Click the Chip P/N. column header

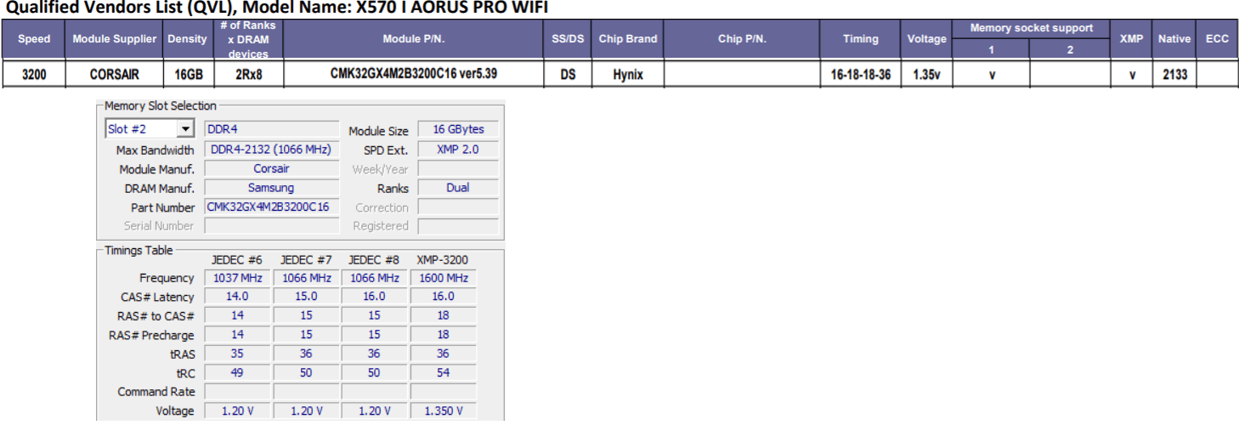(742, 39)
